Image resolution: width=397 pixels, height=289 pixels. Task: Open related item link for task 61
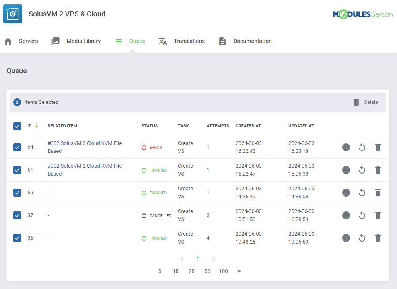85,170
